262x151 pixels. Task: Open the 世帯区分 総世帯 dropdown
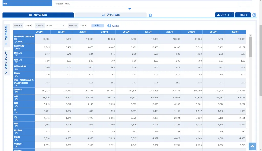coord(55,26)
